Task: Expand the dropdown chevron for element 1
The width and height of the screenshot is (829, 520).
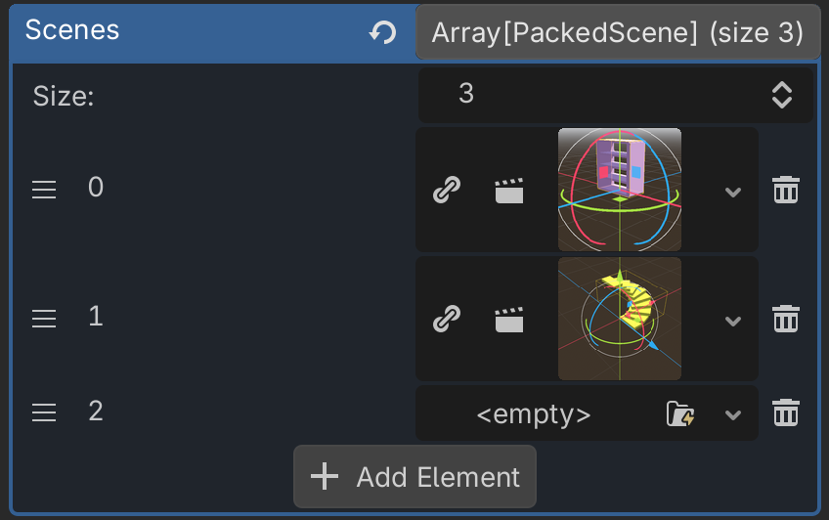Action: tap(733, 321)
